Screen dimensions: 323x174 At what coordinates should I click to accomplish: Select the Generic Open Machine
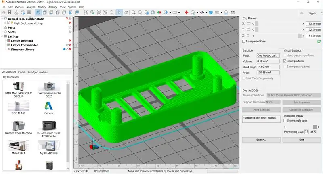[18, 128]
